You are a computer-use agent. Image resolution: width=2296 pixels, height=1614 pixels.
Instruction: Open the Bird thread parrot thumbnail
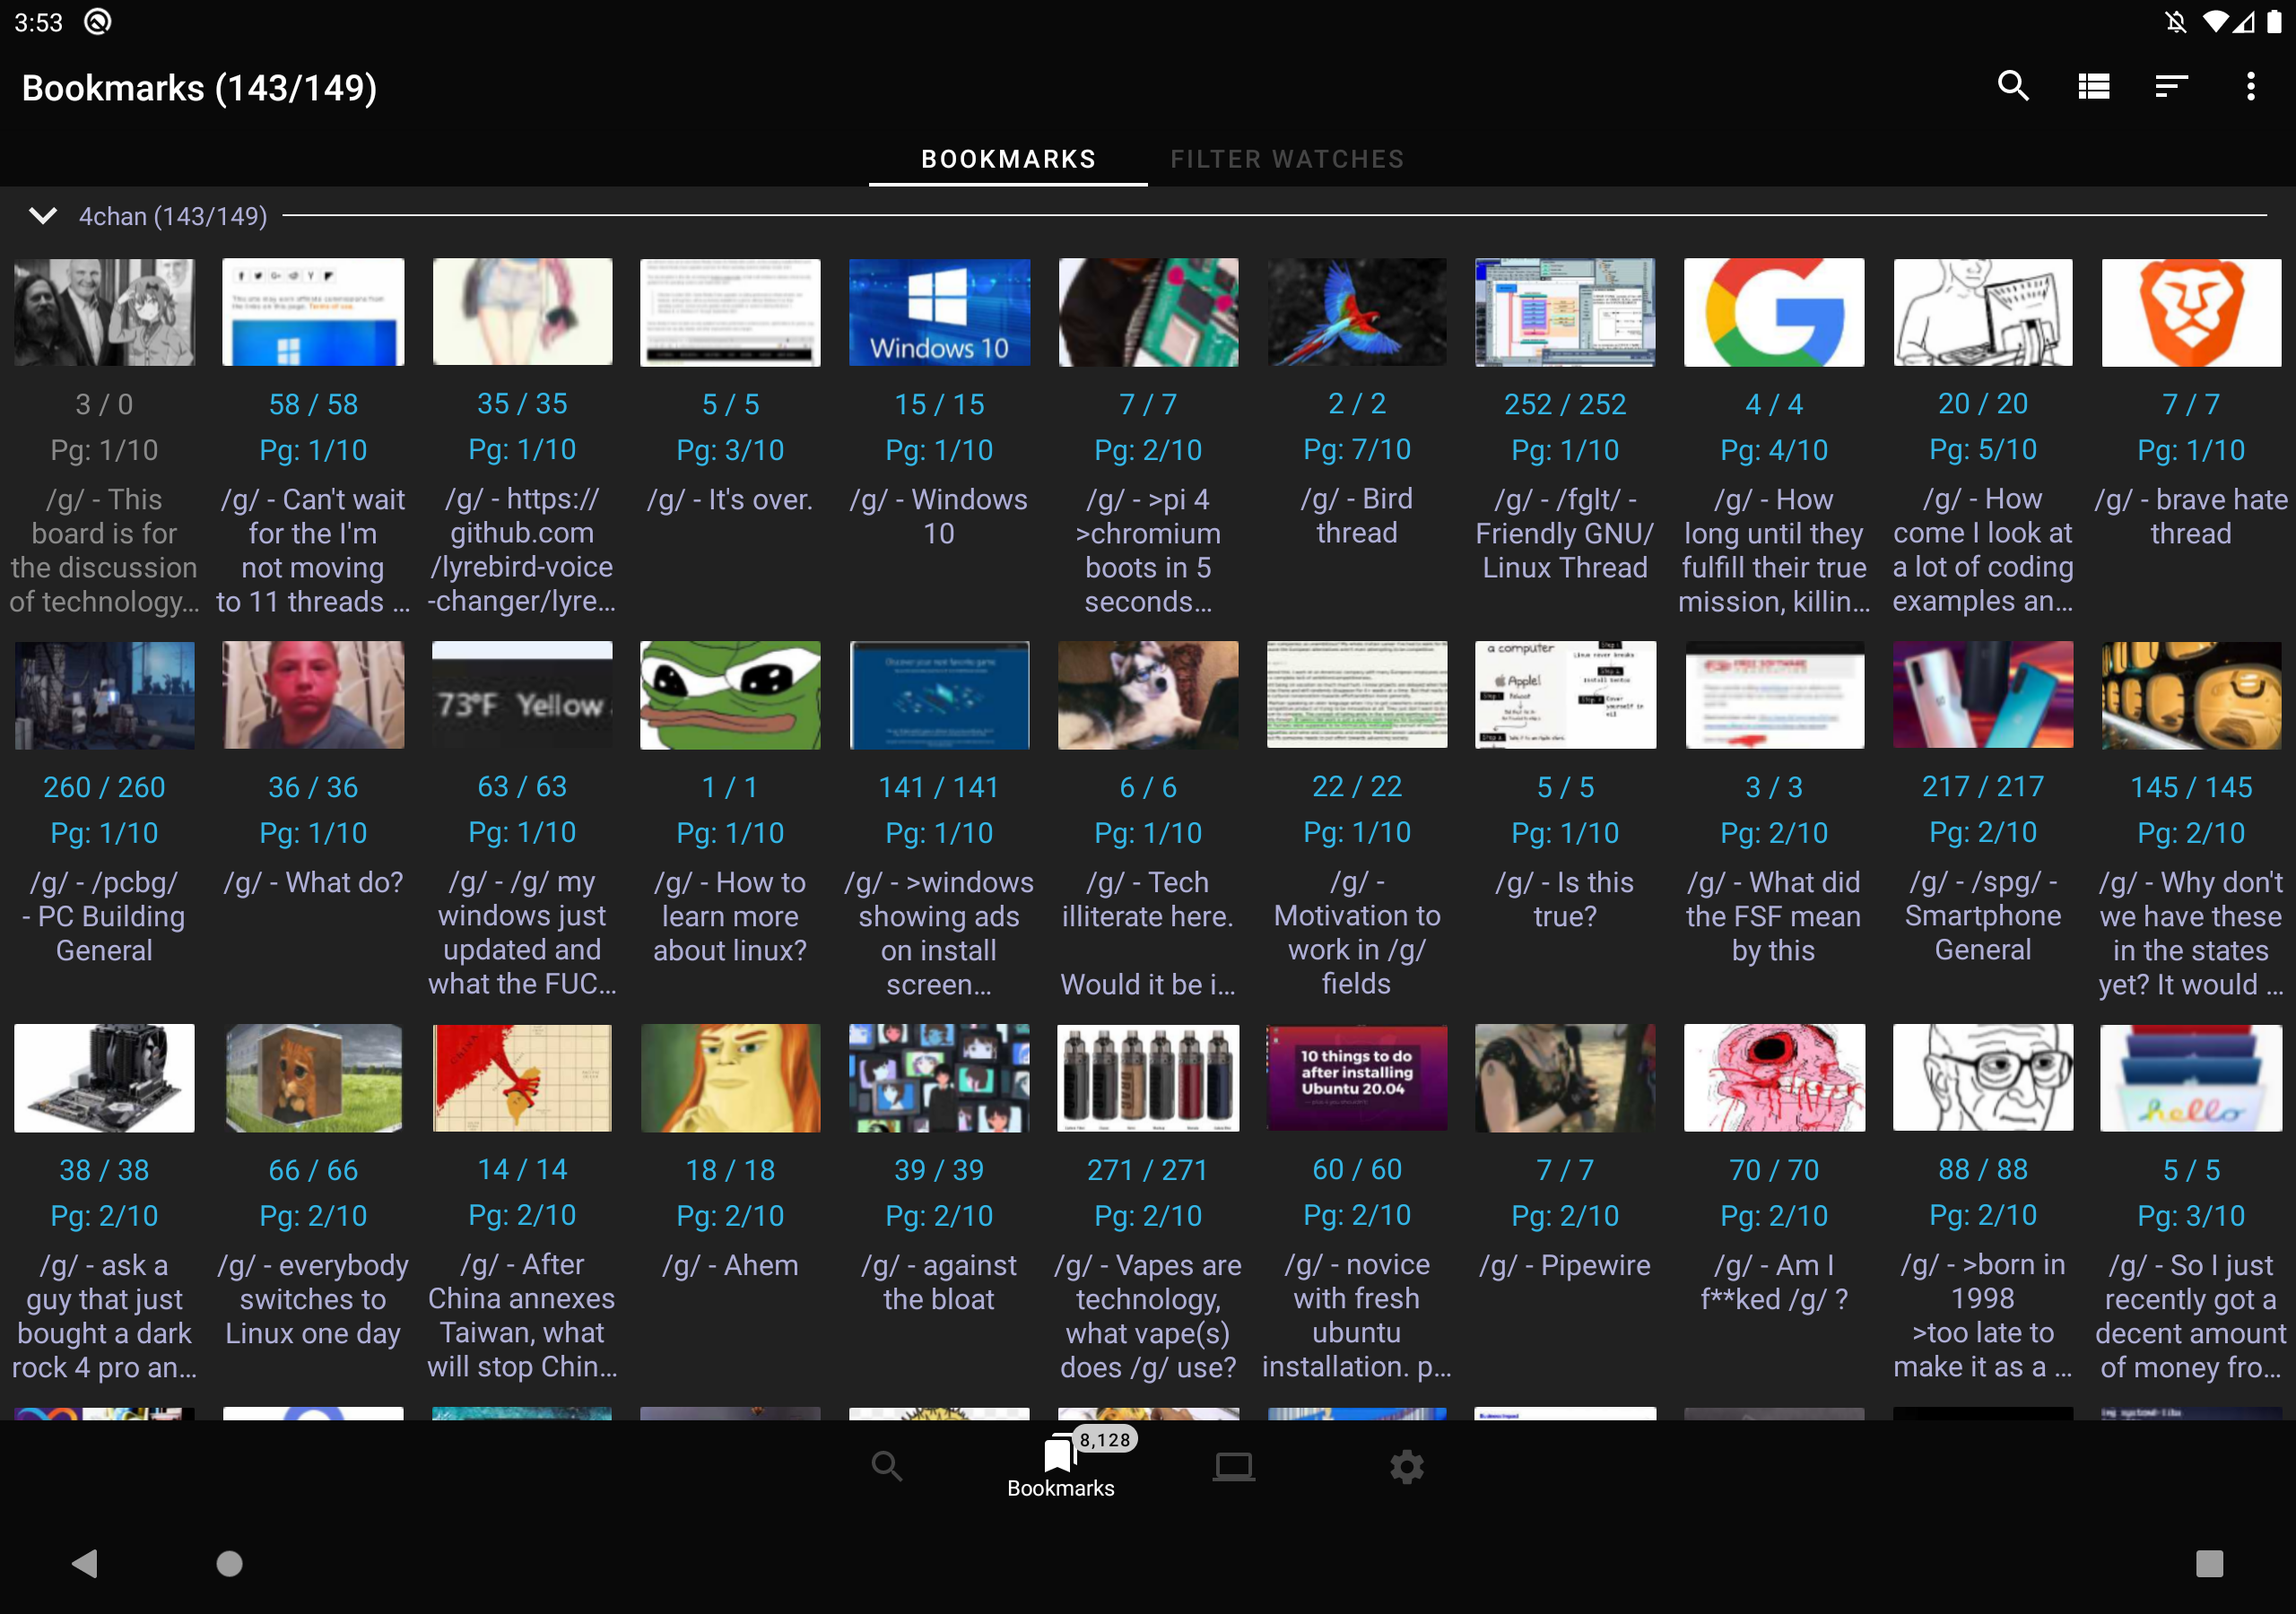click(1356, 312)
